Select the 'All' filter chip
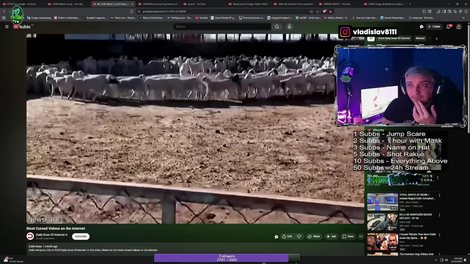 tap(371, 38)
